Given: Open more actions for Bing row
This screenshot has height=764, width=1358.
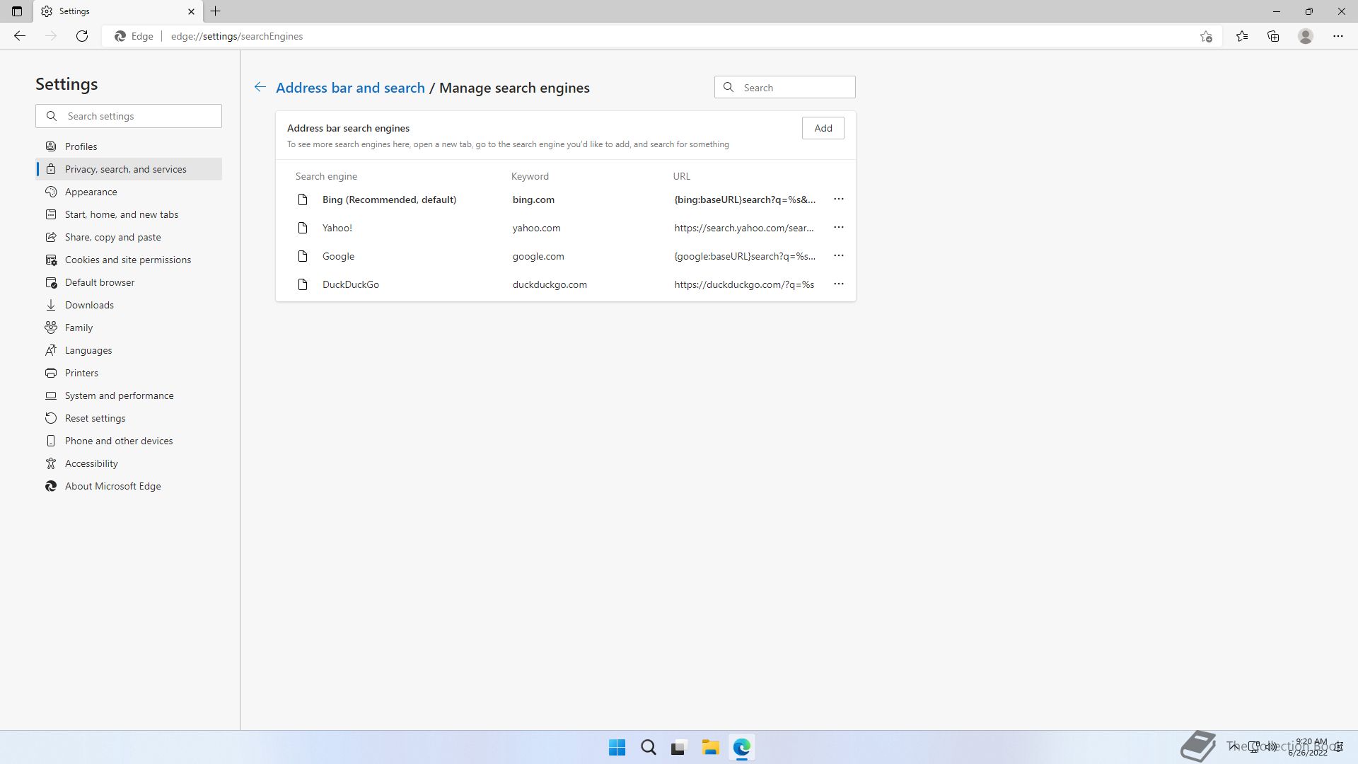Looking at the screenshot, I should tap(839, 199).
